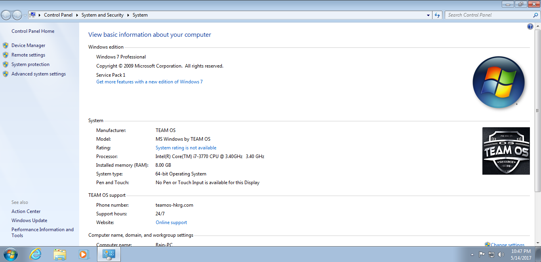The width and height of the screenshot is (541, 262).
Task: Expand the breadcrumb arrow before Control Panel
Action: click(40, 15)
